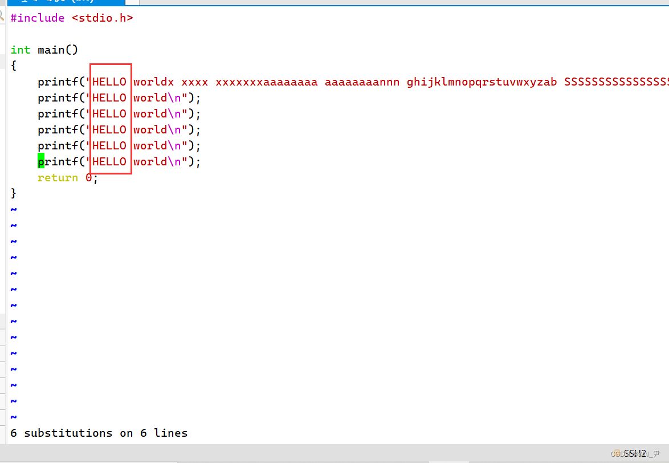Image resolution: width=669 pixels, height=463 pixels.
Task: Click the first tilde below closing brace
Action: click(14, 209)
